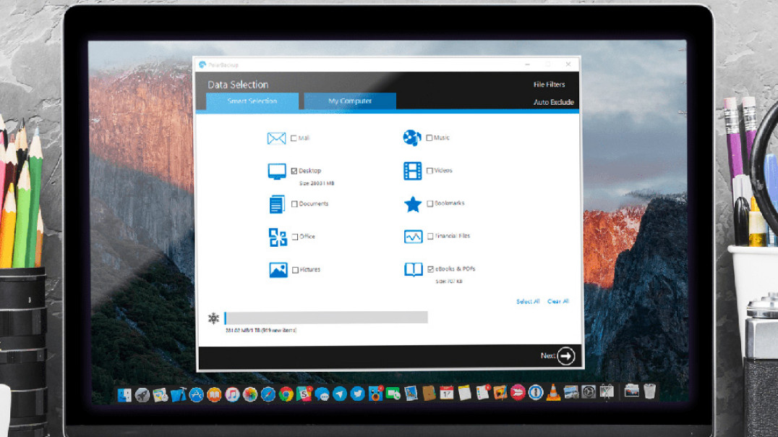Click the PolarBackup logo in the title bar
Screen dimensions: 778x437
[x=202, y=64]
